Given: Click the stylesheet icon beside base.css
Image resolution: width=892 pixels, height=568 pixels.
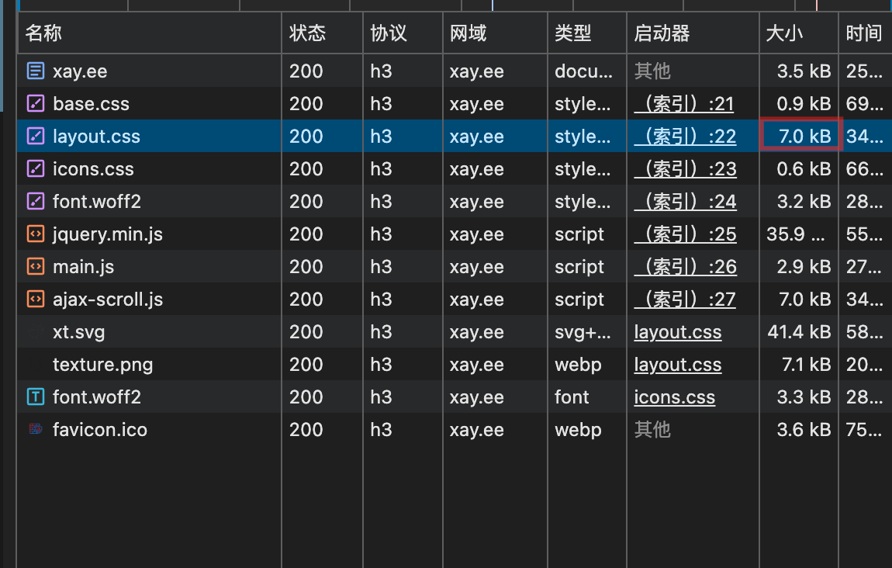Looking at the screenshot, I should tap(35, 103).
